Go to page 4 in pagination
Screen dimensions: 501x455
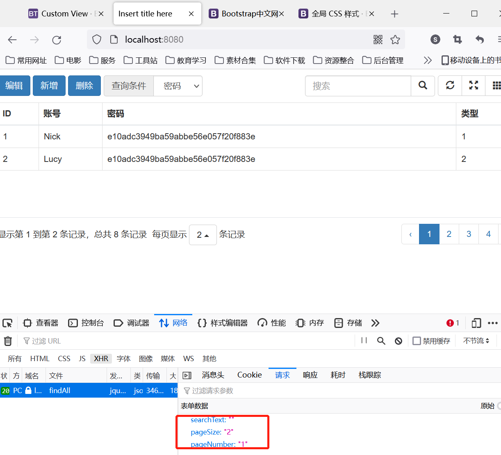click(488, 234)
